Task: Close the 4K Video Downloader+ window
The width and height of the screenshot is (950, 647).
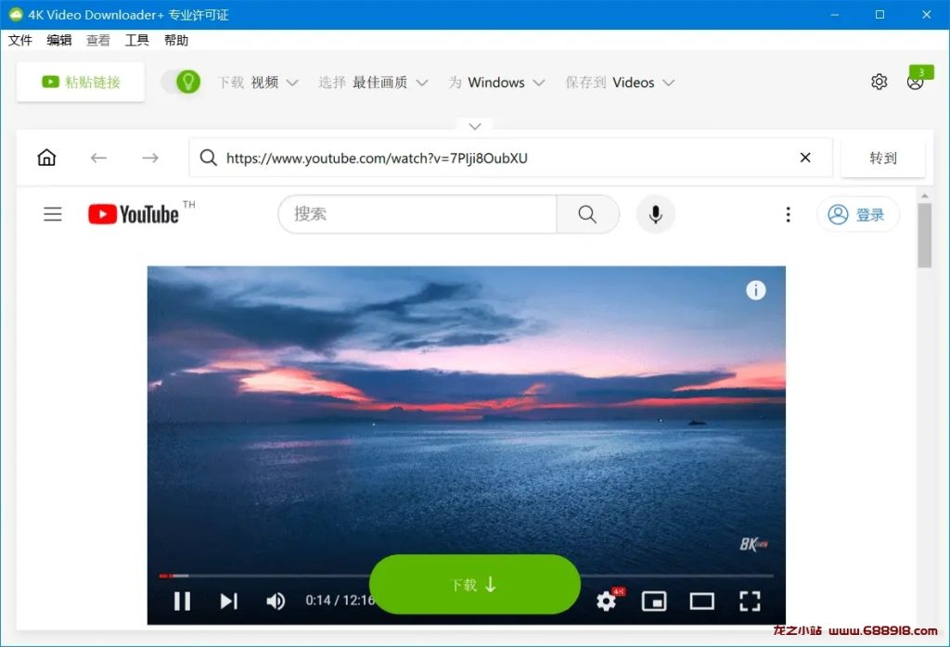Action: (927, 15)
